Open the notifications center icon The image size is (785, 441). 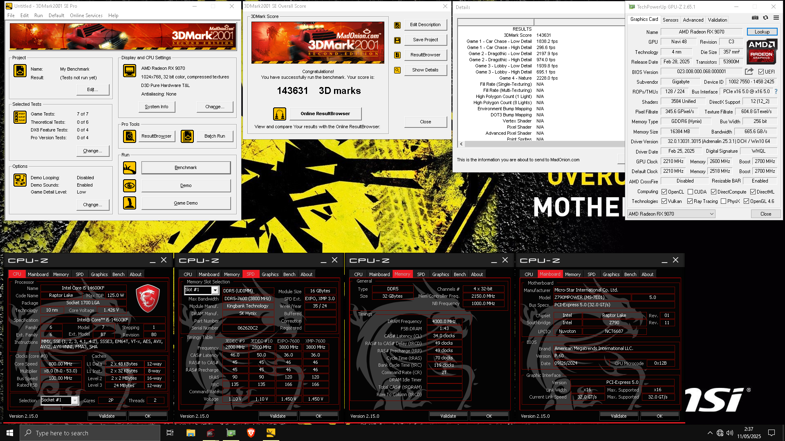(x=772, y=433)
